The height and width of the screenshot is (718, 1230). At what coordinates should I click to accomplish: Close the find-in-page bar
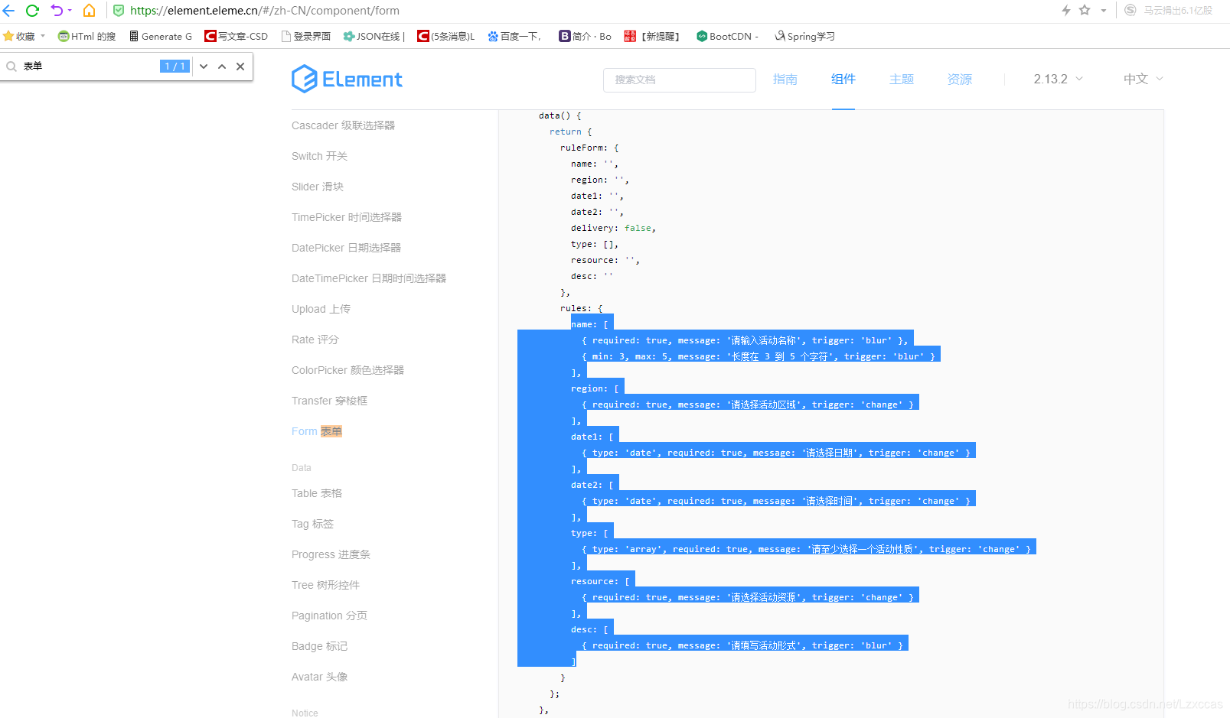pyautogui.click(x=240, y=67)
